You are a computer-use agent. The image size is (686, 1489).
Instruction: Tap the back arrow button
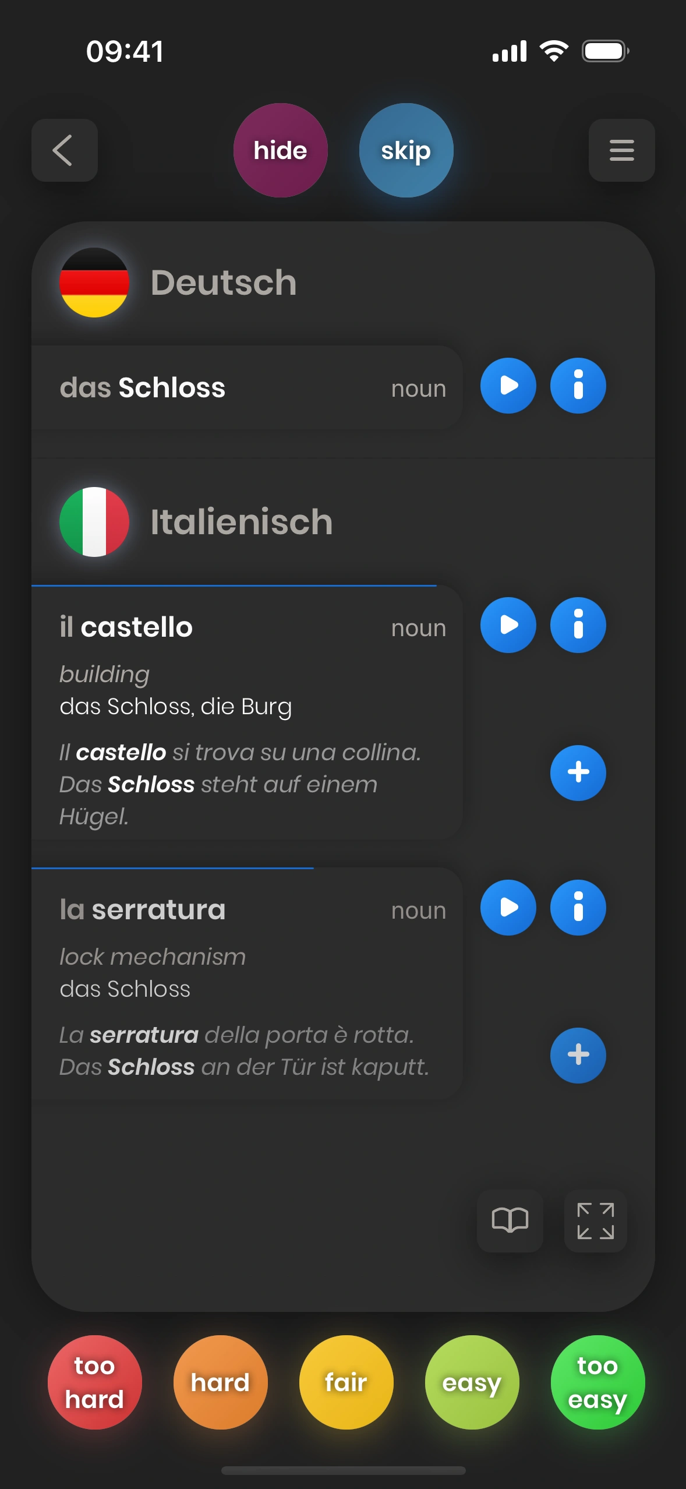pos(64,150)
